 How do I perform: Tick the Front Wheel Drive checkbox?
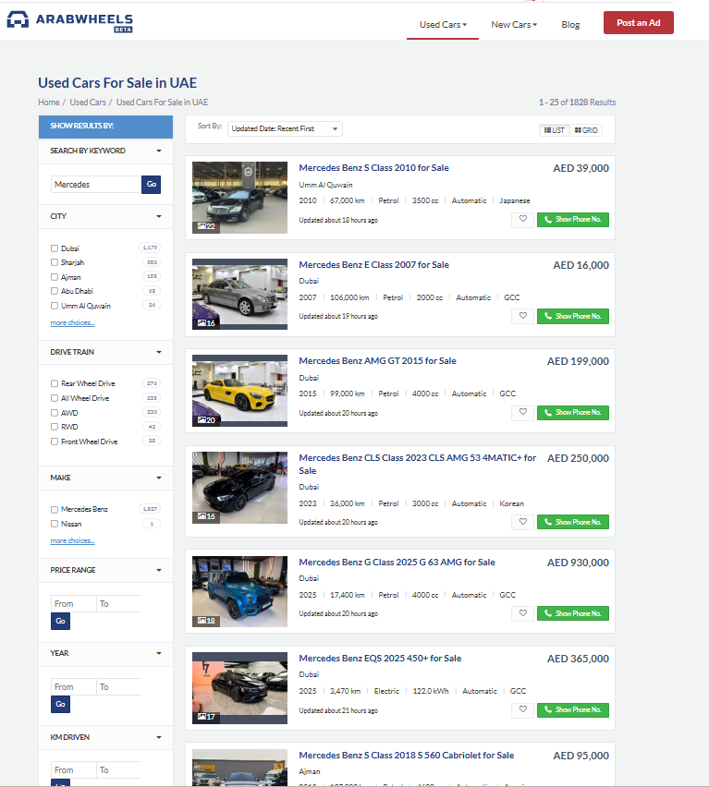(55, 442)
